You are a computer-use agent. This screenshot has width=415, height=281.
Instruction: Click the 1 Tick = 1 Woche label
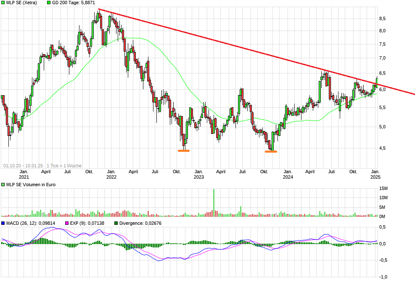point(63,165)
